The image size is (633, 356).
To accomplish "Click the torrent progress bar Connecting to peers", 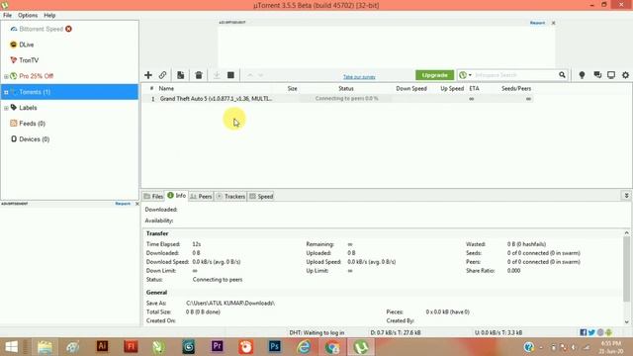I will point(346,99).
